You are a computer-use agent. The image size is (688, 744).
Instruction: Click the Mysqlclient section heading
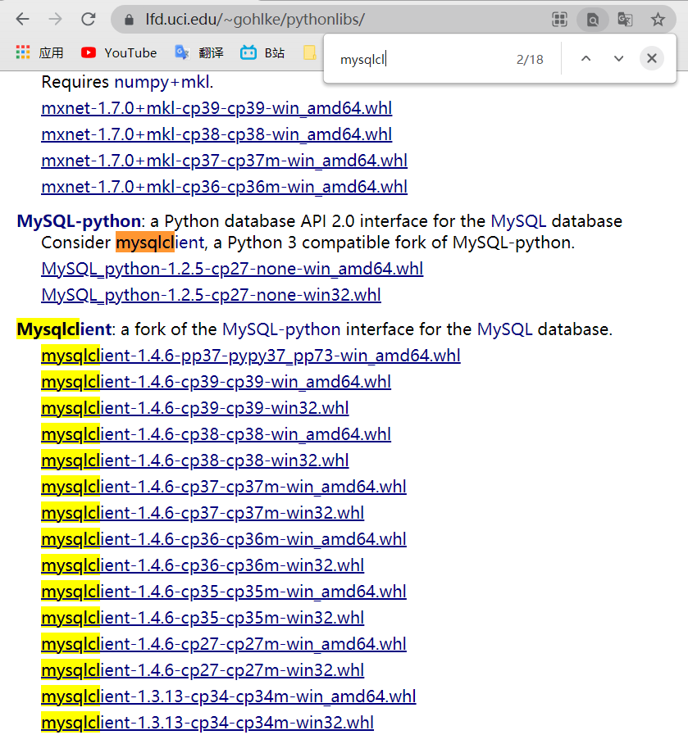coord(64,329)
